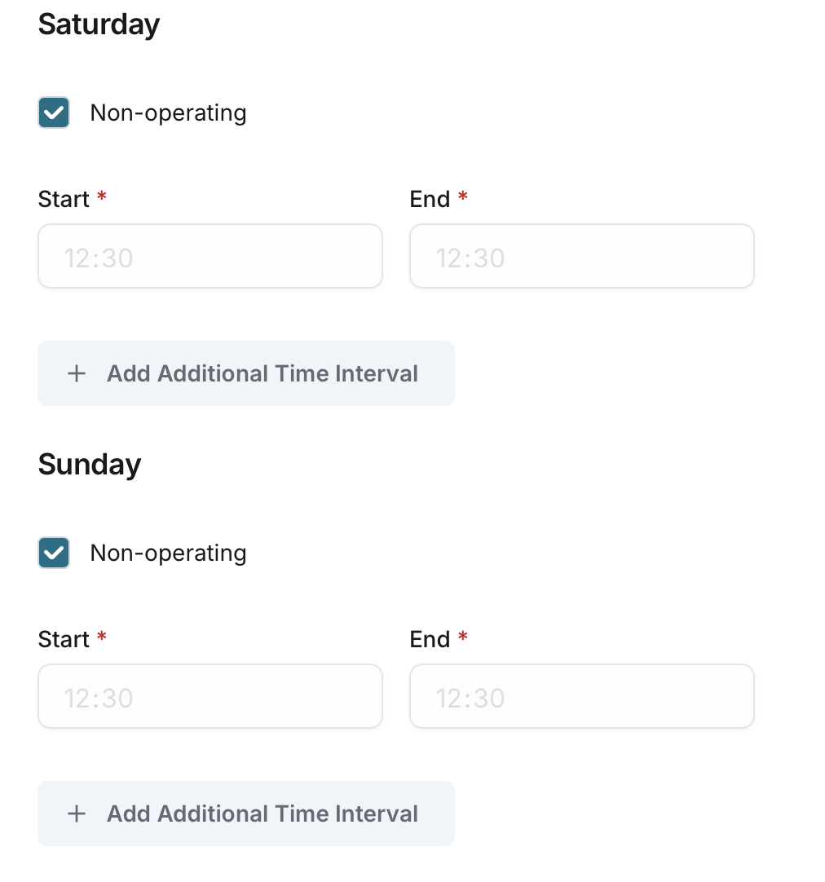
Task: Focus the Saturday End time field
Action: (x=581, y=257)
